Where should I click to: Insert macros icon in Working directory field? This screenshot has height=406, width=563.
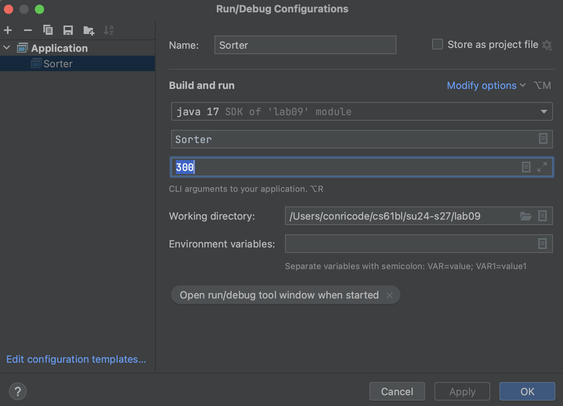pos(542,216)
